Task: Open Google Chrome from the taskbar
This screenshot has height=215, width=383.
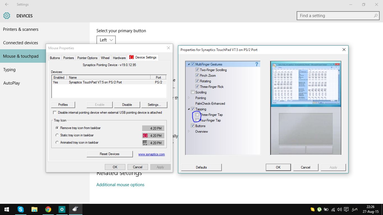Action: point(48,209)
